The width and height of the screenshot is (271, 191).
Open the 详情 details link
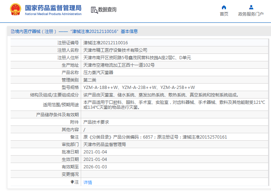[x=87, y=182]
